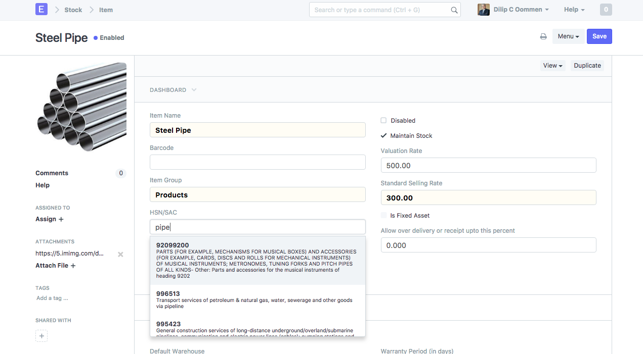Screen dimensions: 643x354
Task: Click the user avatar picture
Action: point(484,10)
